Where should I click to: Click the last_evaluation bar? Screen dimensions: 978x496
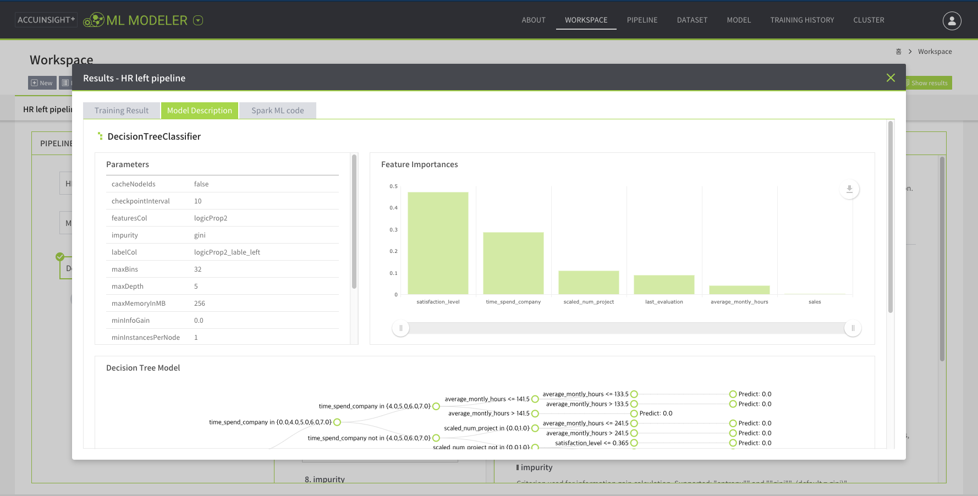664,285
